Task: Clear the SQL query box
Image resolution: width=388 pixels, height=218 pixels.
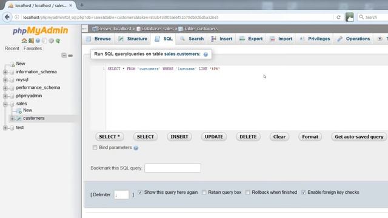Action: [x=279, y=137]
